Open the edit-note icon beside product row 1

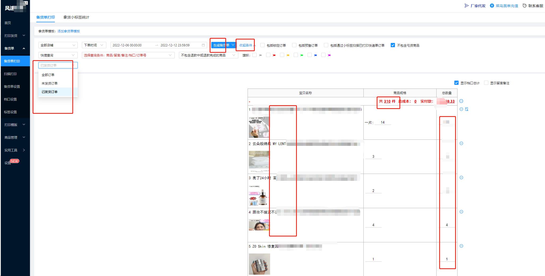(467, 109)
